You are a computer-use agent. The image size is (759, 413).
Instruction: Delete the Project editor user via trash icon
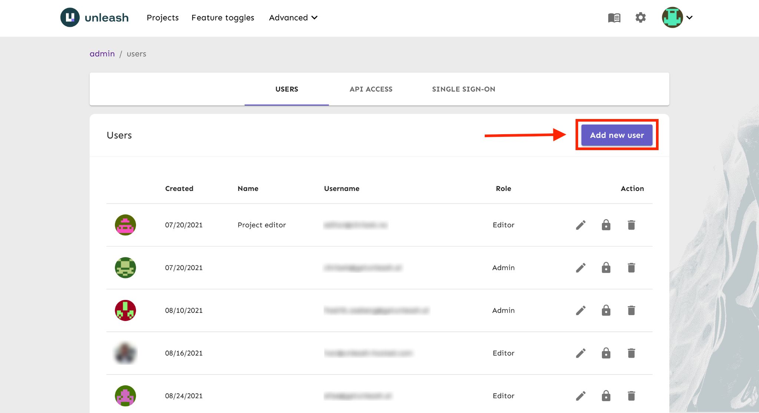pyautogui.click(x=631, y=225)
